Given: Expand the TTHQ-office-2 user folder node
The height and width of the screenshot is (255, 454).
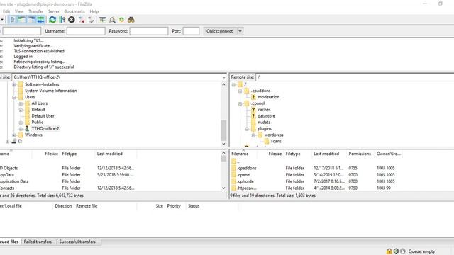Looking at the screenshot, I should pos(21,129).
